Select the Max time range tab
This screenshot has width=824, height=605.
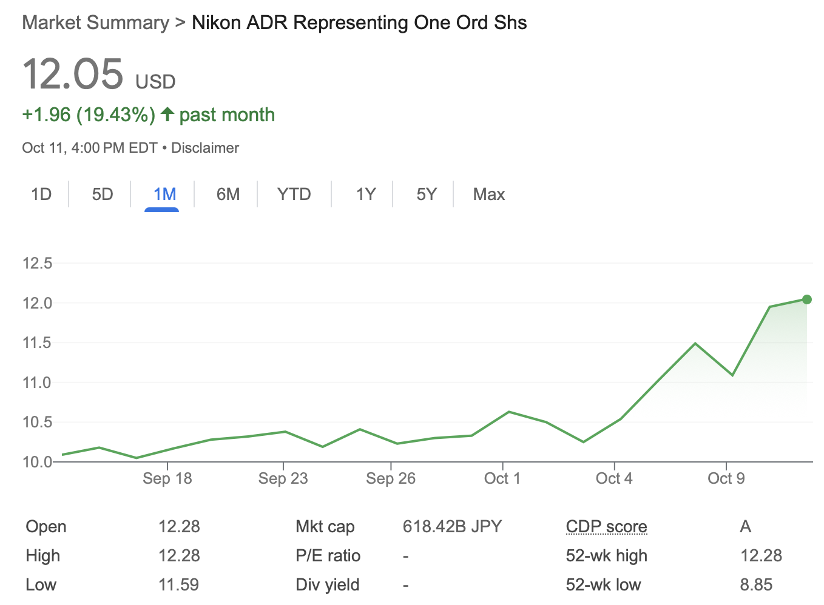[488, 194]
